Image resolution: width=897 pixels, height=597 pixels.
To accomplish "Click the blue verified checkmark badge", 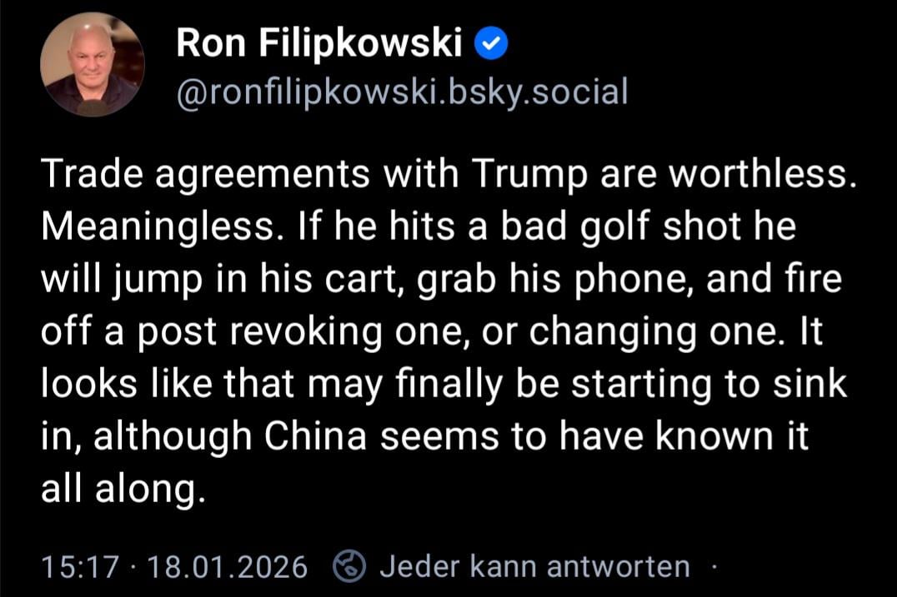I will click(492, 45).
